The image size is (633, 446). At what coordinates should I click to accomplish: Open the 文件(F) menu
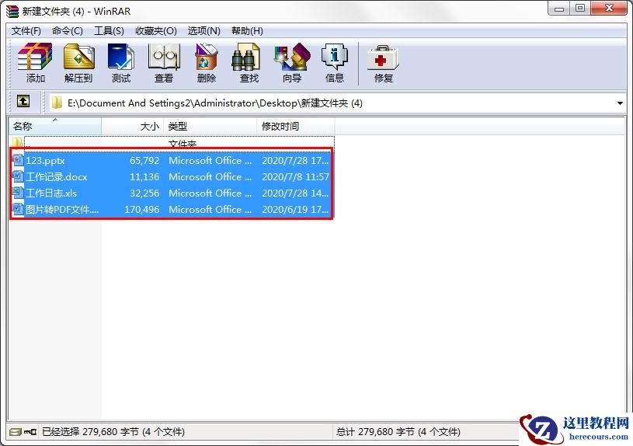click(x=26, y=31)
